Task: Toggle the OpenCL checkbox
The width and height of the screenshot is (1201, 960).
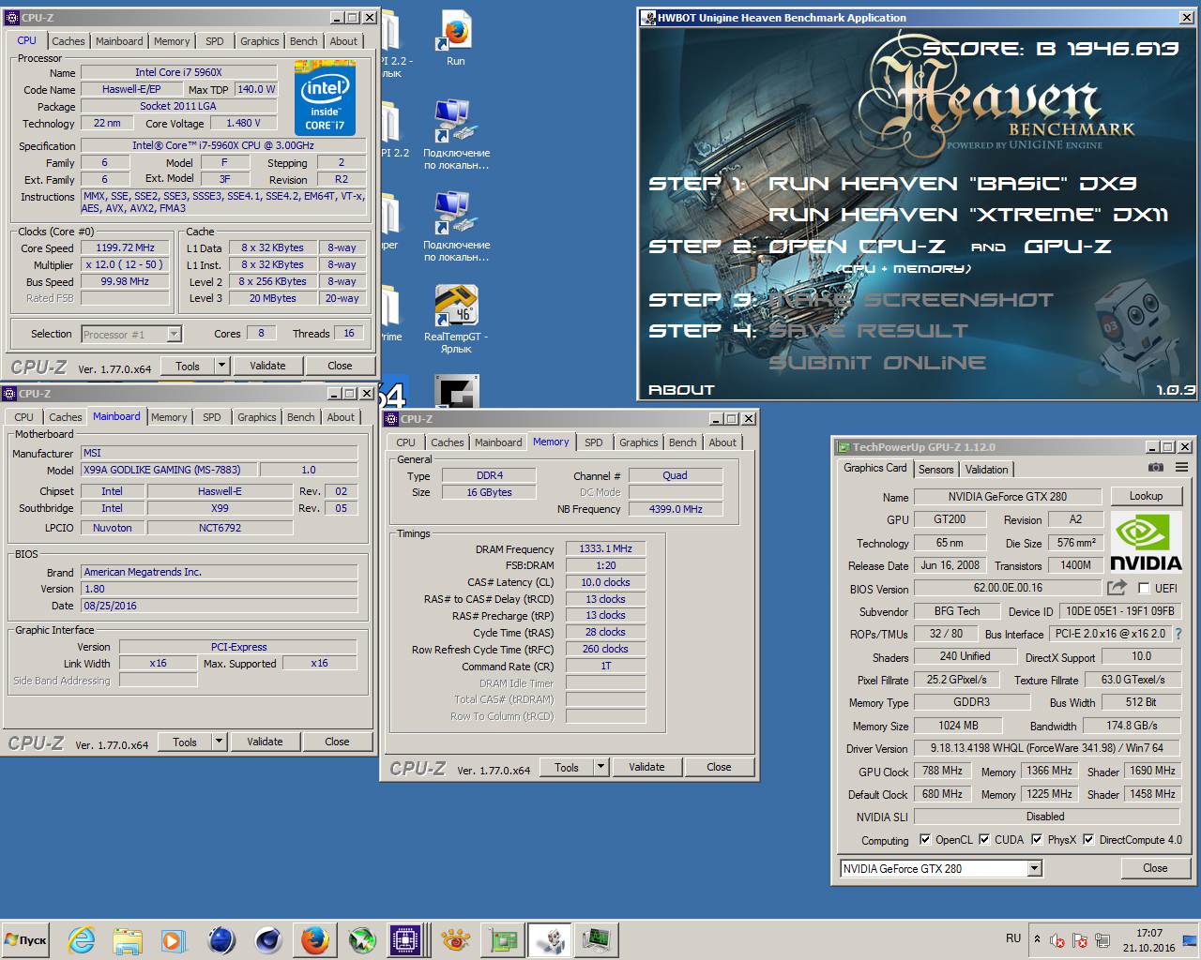Action: point(925,839)
